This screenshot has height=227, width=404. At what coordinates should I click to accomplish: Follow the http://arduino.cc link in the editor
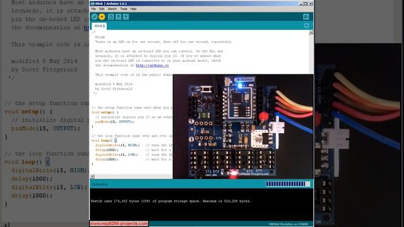click(152, 66)
